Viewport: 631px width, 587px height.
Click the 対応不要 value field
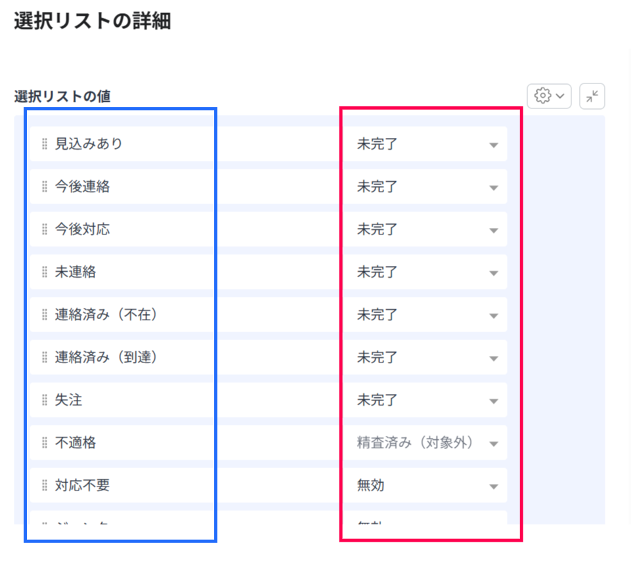point(82,485)
